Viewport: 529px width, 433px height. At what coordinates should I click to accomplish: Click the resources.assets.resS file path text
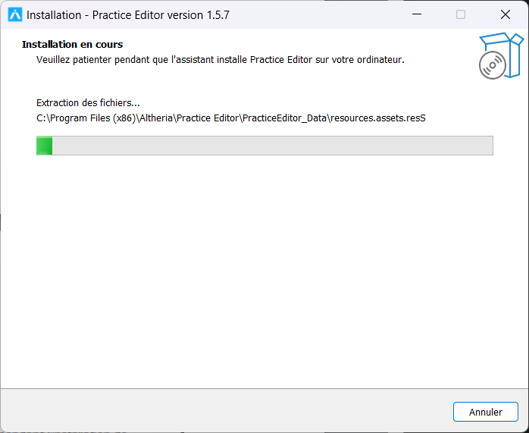click(230, 118)
